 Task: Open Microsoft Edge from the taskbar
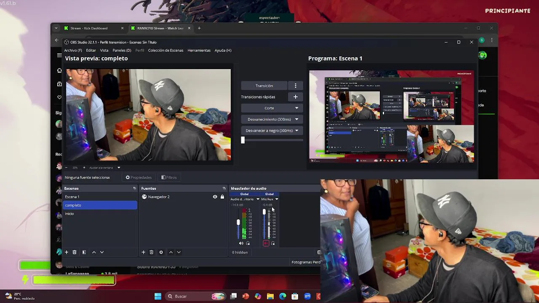283,296
